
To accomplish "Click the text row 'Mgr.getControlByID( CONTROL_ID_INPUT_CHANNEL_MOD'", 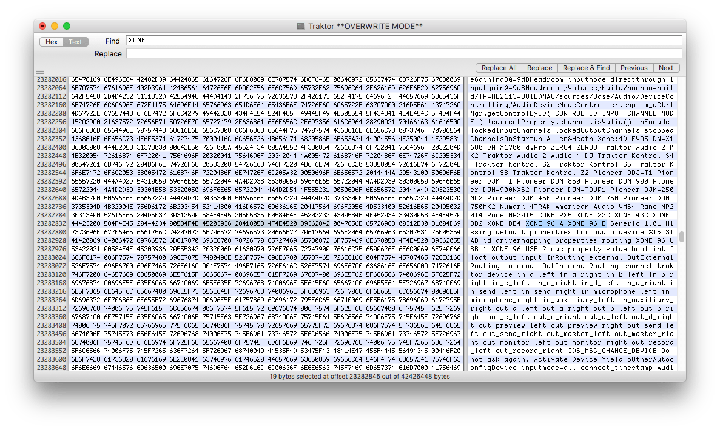I will (x=571, y=114).
